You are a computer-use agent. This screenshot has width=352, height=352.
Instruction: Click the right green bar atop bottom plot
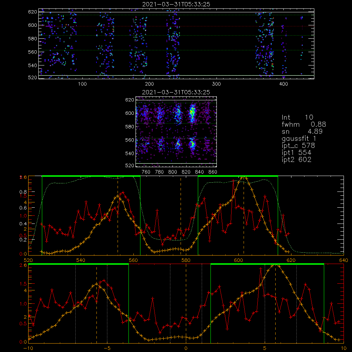tap(267, 264)
